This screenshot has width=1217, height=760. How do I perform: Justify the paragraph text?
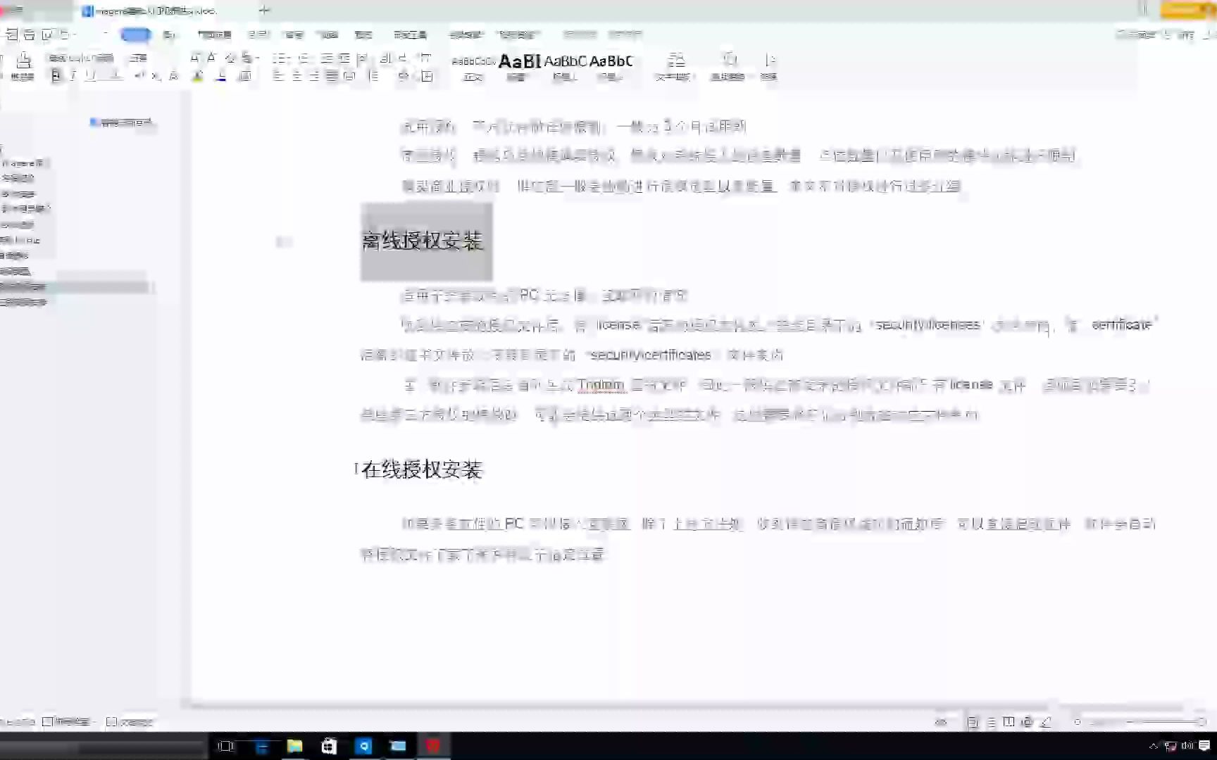tap(332, 76)
